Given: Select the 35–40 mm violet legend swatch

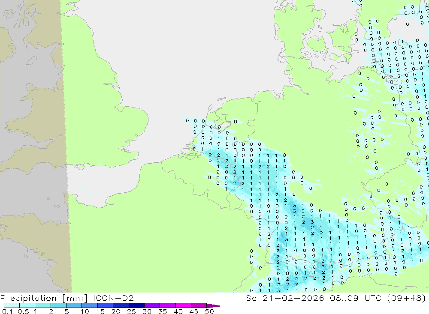Looking at the screenshot, I should click(168, 305).
